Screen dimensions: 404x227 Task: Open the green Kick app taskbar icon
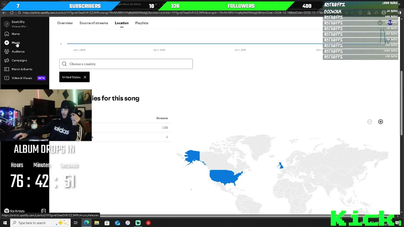138,223
